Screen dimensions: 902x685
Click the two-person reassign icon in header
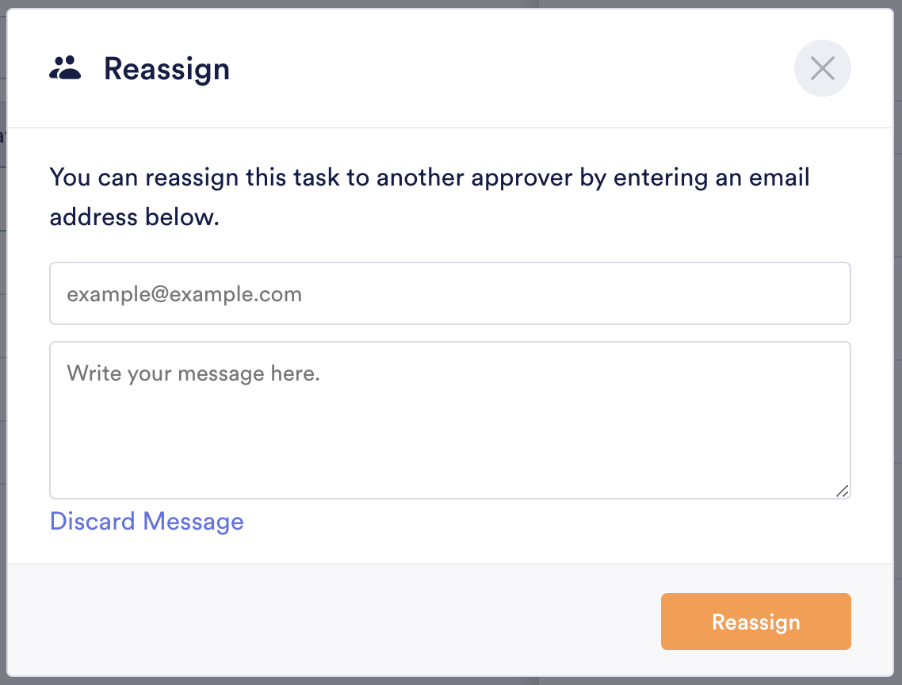(65, 69)
